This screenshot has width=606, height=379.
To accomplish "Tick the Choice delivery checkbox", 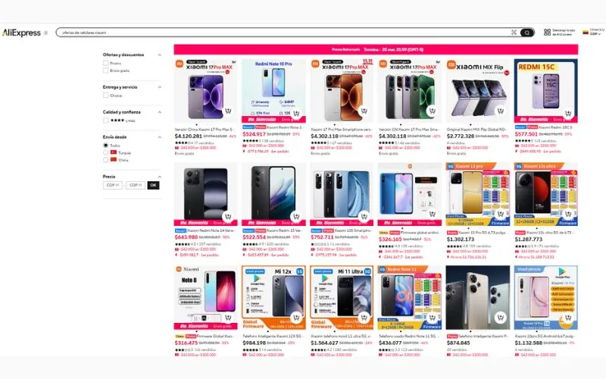I will click(x=105, y=96).
